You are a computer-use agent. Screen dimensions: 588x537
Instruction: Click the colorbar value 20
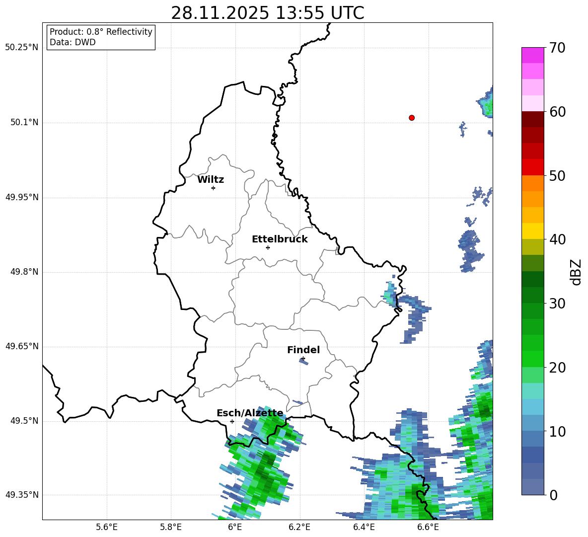point(557,367)
